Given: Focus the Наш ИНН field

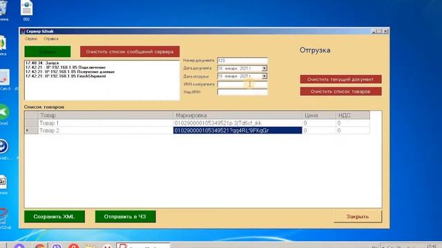Looking at the screenshot, I should point(242,92).
